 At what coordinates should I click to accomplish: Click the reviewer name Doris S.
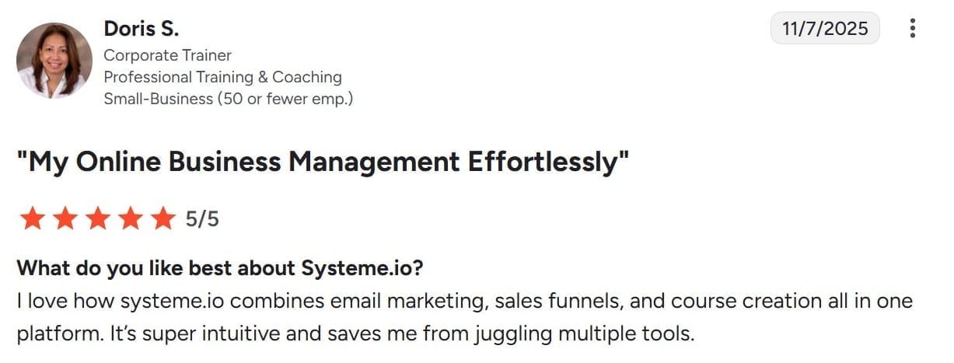pyautogui.click(x=141, y=29)
